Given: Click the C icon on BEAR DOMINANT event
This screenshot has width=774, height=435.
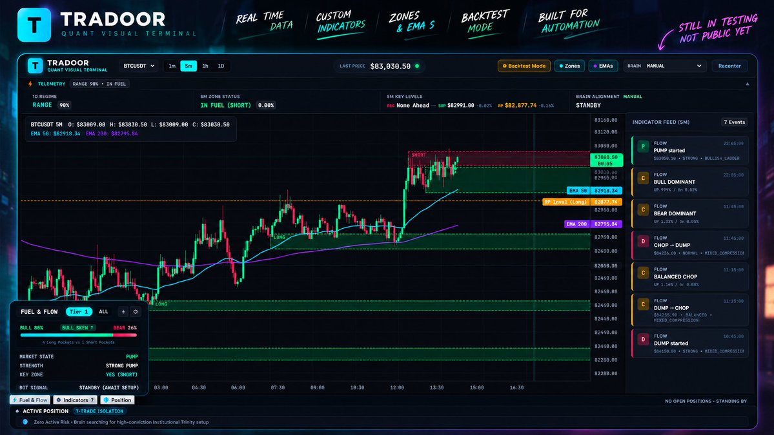Looking at the screenshot, I should coord(643,209).
